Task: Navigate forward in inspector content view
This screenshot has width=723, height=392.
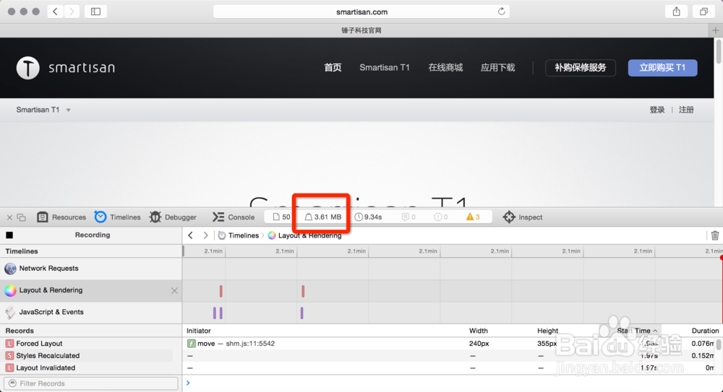Action: (205, 235)
